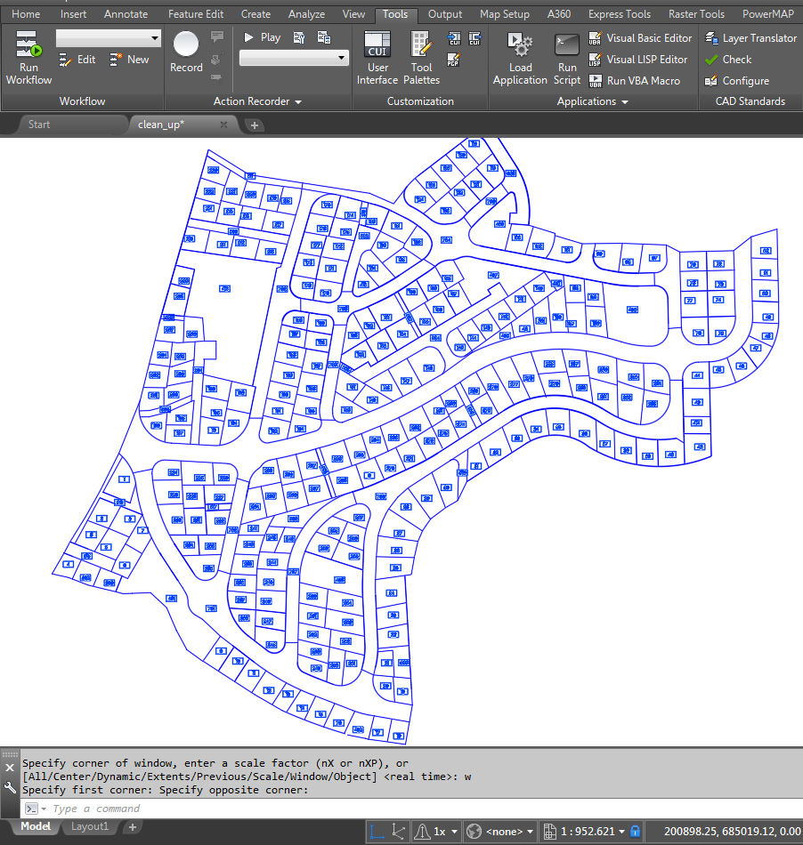Switch to the Model tab
The height and width of the screenshot is (845, 803).
(36, 826)
